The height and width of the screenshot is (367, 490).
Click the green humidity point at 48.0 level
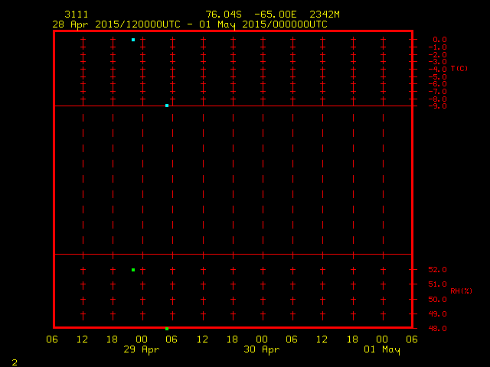tap(167, 329)
